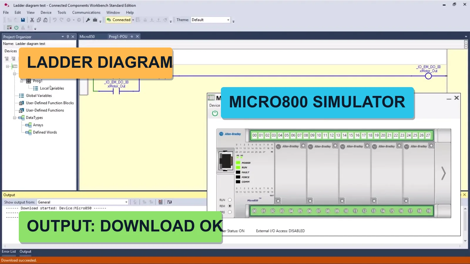Viewport: 470px width, 264px height.
Task: Click the xMotor_Out output coil
Action: coord(428,76)
